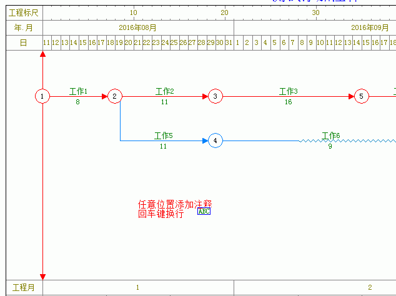Select the 工作3 task label
Viewport: 396px width, 296px height.
pos(289,91)
